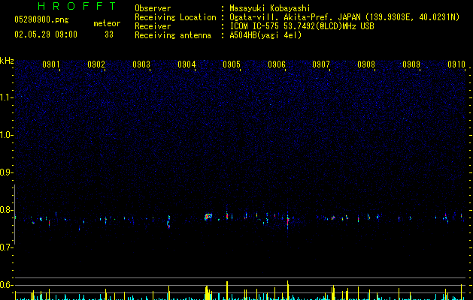Click the 0901 time marker
Screen dimensions: 473x300
tap(50, 64)
